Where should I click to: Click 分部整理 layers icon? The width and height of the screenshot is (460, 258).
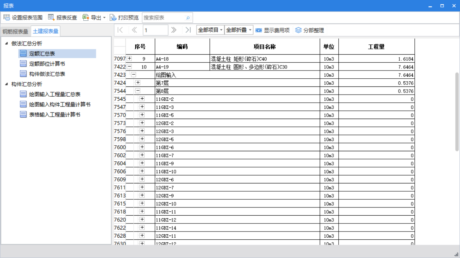pyautogui.click(x=298, y=30)
